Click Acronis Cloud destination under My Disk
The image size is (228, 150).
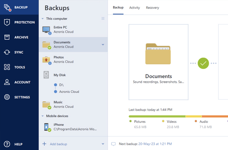click(69, 92)
